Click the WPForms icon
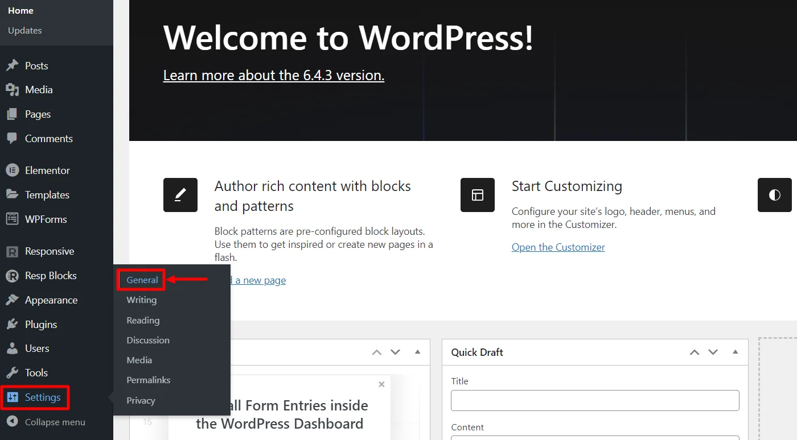The image size is (797, 440). pos(13,219)
